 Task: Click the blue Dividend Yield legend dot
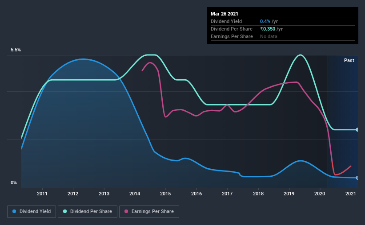14,211
